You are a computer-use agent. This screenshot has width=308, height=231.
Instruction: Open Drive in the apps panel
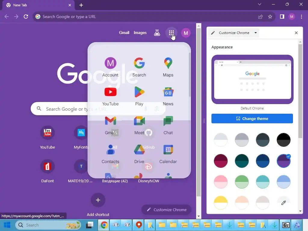[139, 154]
